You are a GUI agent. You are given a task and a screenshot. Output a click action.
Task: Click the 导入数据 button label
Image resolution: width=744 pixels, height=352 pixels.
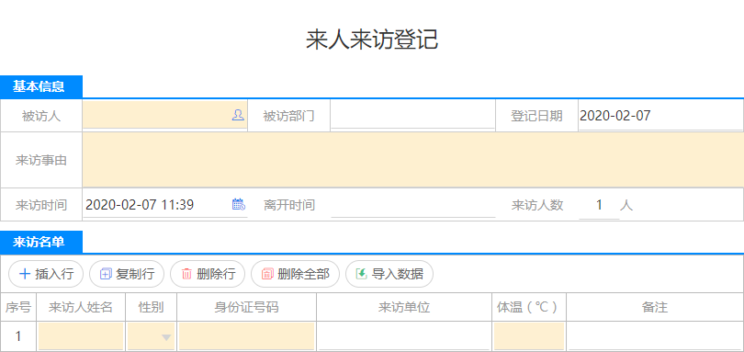pyautogui.click(x=398, y=274)
